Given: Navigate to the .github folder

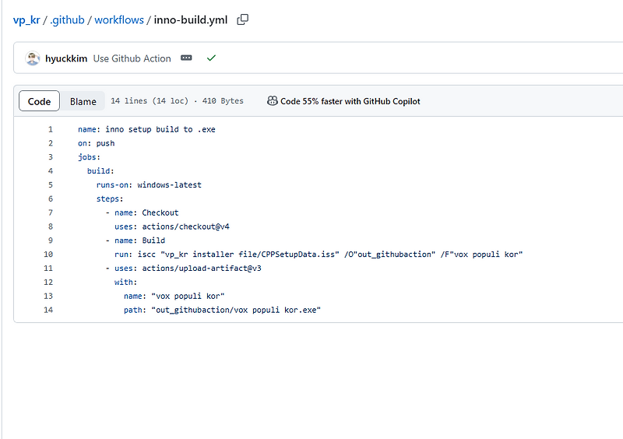Looking at the screenshot, I should point(67,20).
